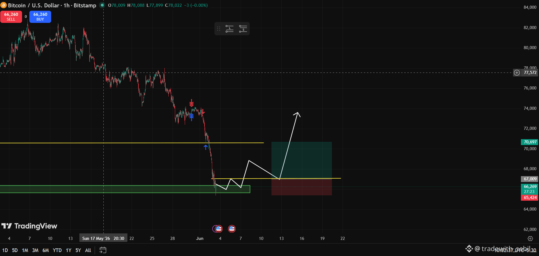The width and height of the screenshot is (539, 256).
Task: Click the triple red down-arrow signal marker
Action: (x=192, y=103)
